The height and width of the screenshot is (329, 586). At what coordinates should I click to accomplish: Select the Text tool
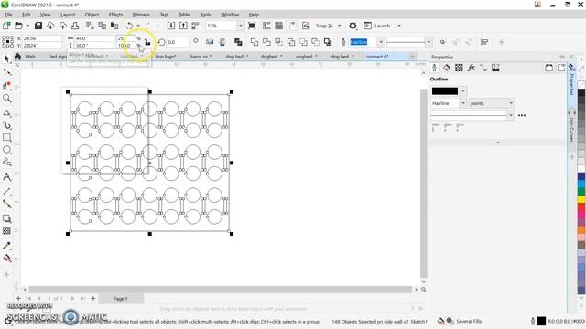click(6, 176)
